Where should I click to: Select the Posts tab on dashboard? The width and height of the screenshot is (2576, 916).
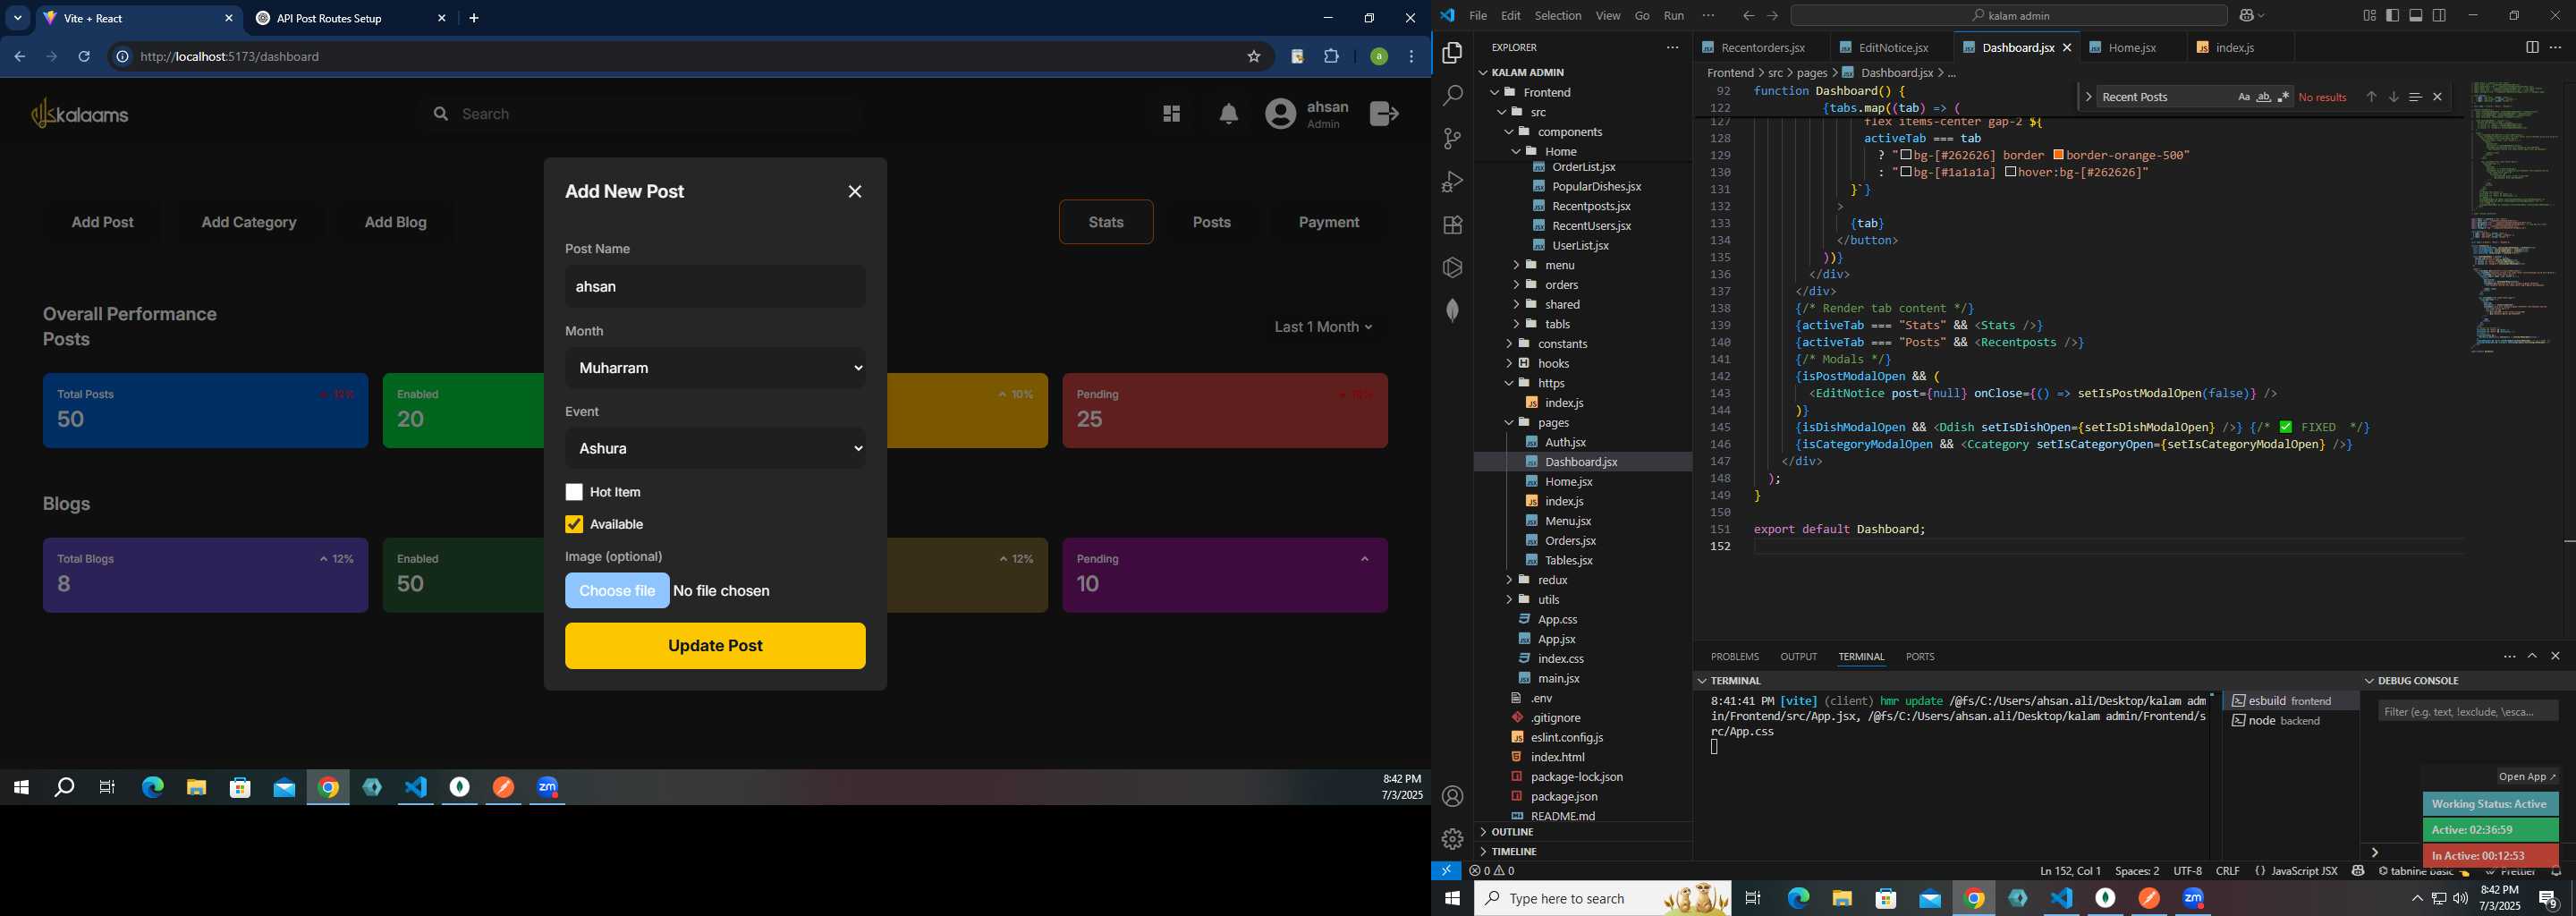(x=1212, y=222)
